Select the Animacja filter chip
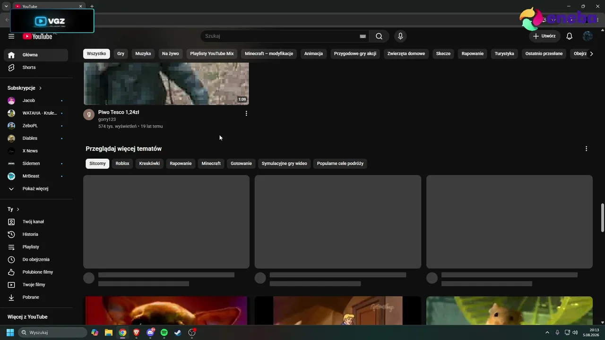This screenshot has width=605, height=340. [x=313, y=54]
